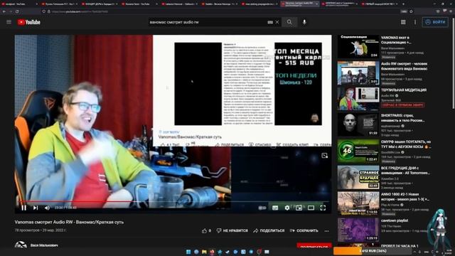The height and width of the screenshot is (256, 455).
Task: Open the Социализация thumbnail with 2:04 duration
Action: (358, 46)
